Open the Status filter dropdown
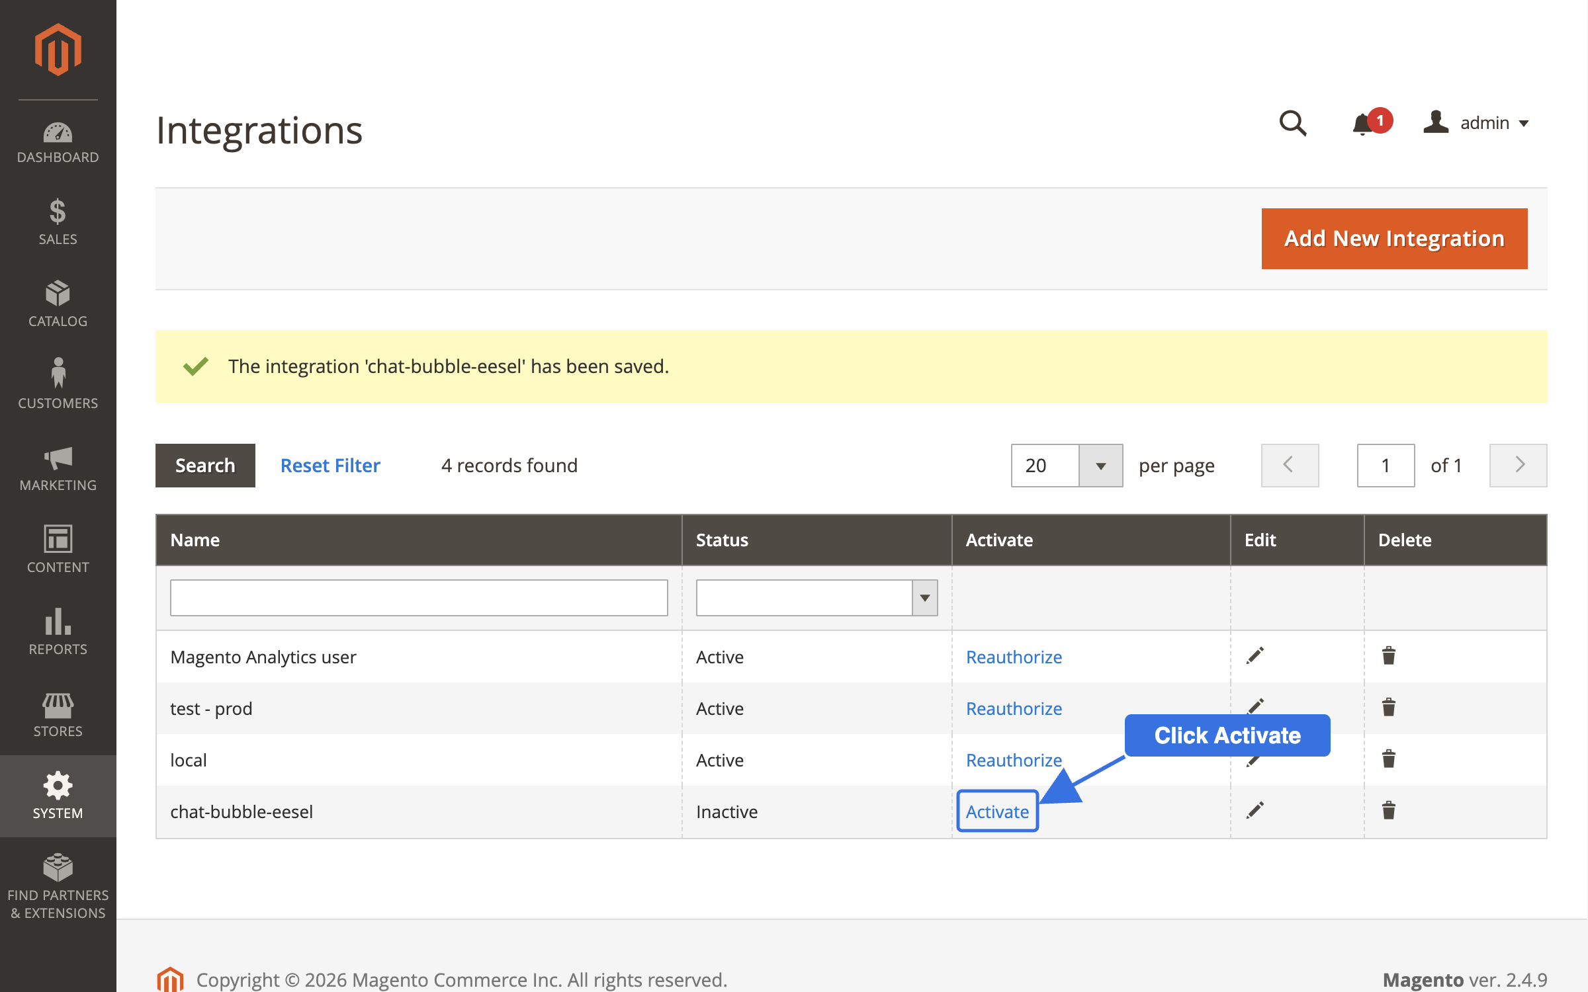The width and height of the screenshot is (1588, 992). [x=816, y=598]
